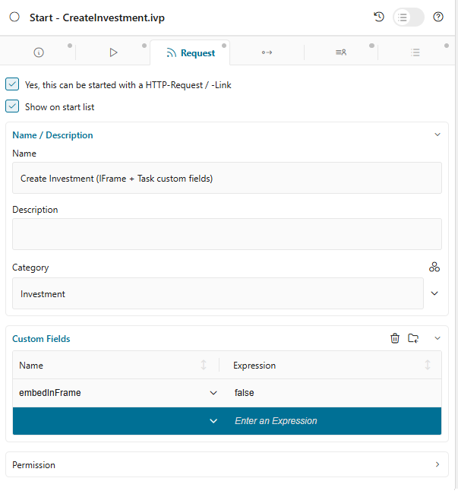
Task: Sort custom fields by Name column
Action: tap(203, 366)
